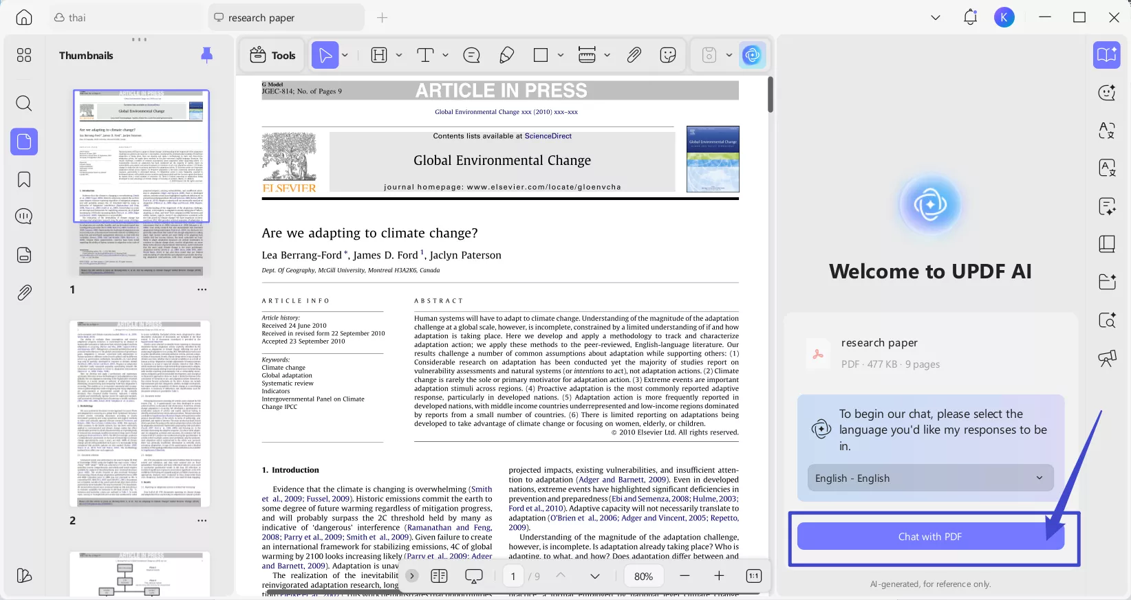This screenshot has width=1131, height=600.
Task: Pin the Thumbnails panel
Action: 206,56
